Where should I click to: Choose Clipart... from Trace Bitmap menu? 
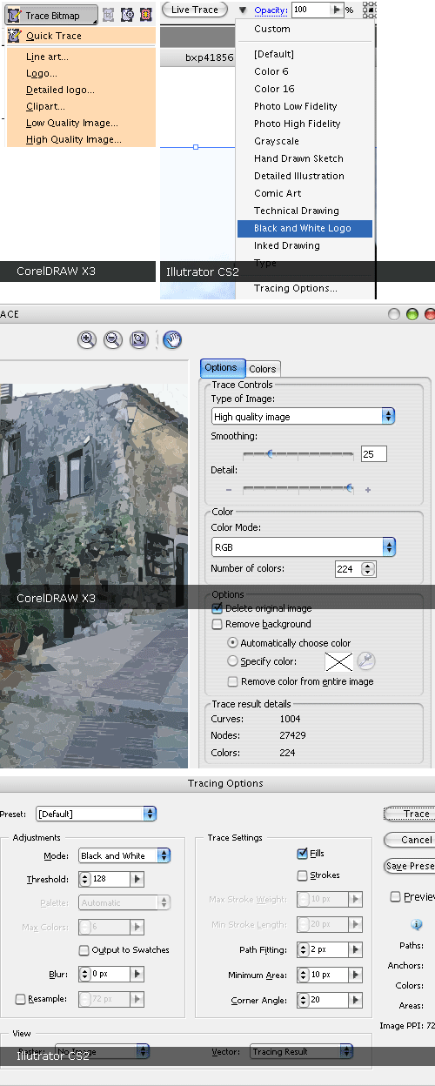45,106
